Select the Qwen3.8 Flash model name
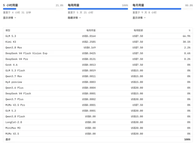The width and height of the screenshot is (196, 145). [x=15, y=116]
